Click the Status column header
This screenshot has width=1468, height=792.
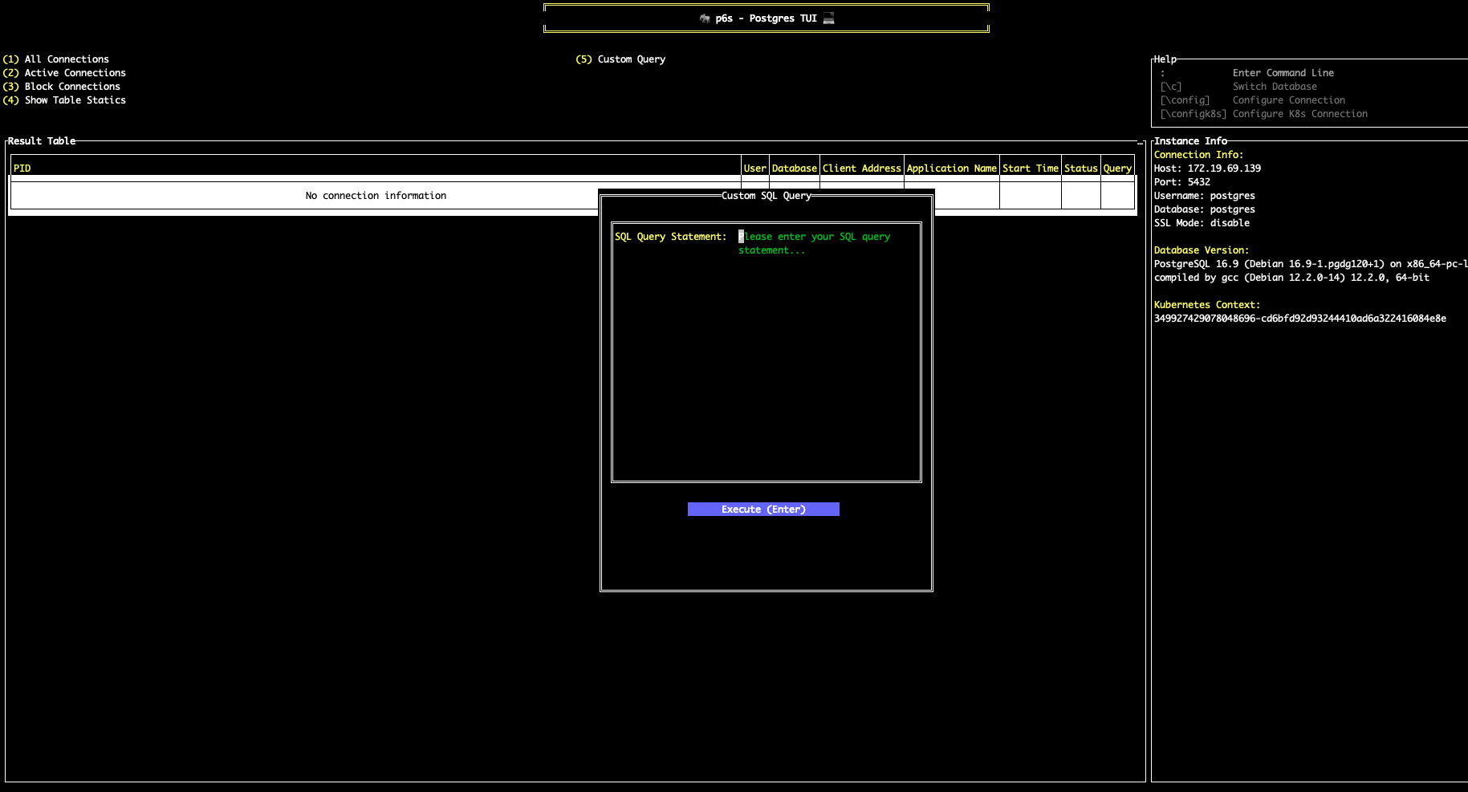(x=1081, y=169)
